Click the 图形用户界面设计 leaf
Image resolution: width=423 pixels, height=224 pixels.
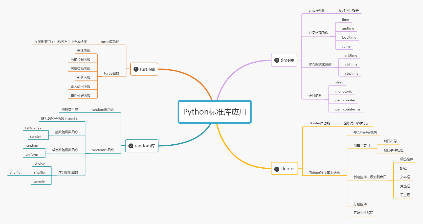point(357,123)
